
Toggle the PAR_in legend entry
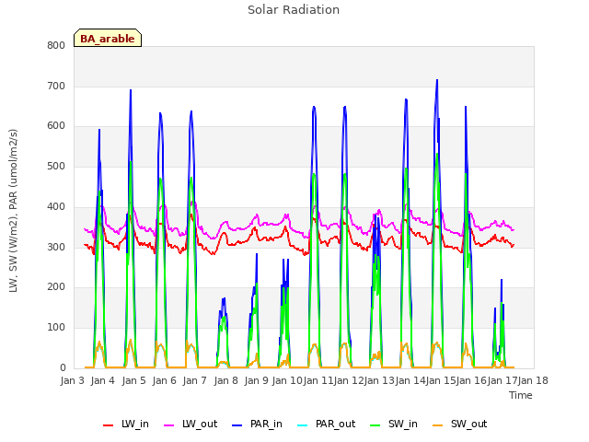[x=257, y=425]
